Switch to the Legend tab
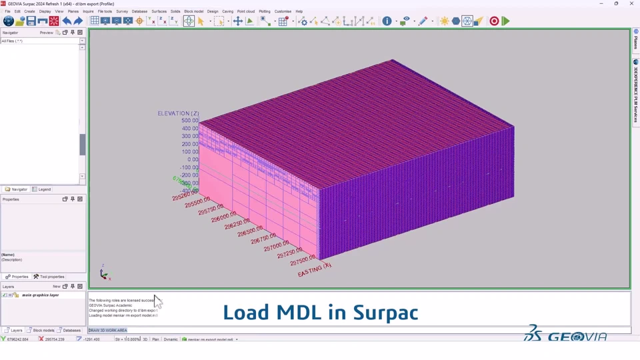 pos(41,189)
